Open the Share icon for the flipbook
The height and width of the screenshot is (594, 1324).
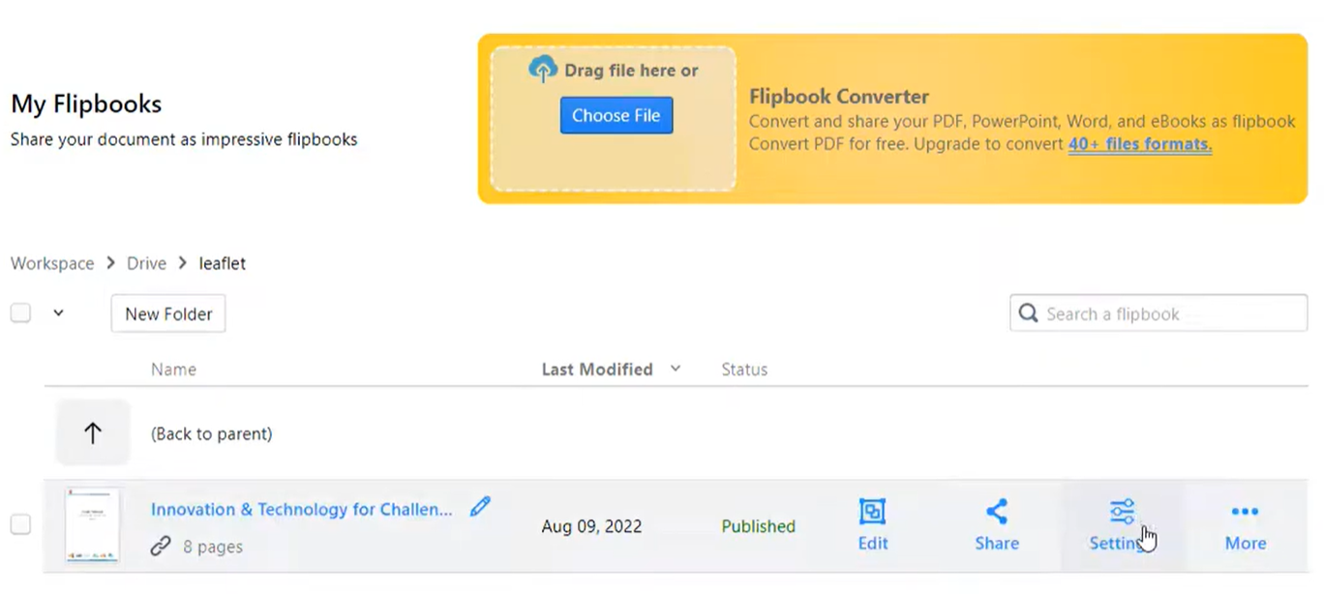coord(996,512)
